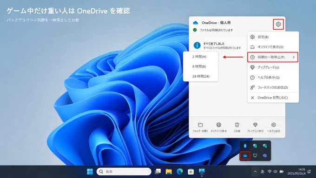Open Task View from the taskbar
The width and height of the screenshot is (316, 178).
click(x=158, y=171)
